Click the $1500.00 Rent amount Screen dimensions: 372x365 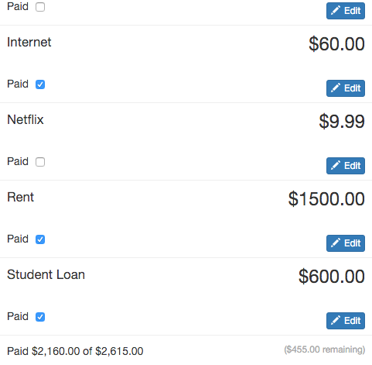point(326,198)
